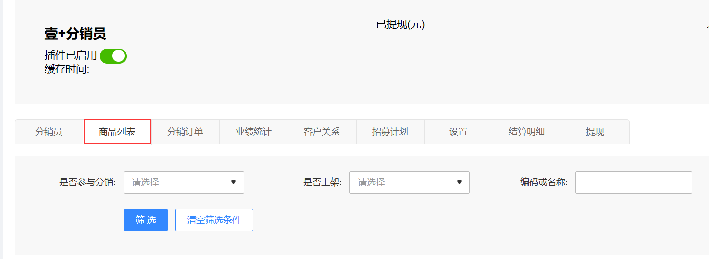Screen dimensions: 709x259
Task: Toggle the 插件已启用 switch off
Action: tap(113, 56)
